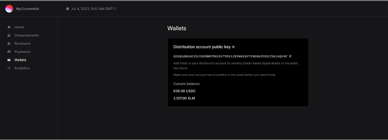Click the 636.08 USDC balance
388x140 pixels.
pyautogui.click(x=184, y=91)
